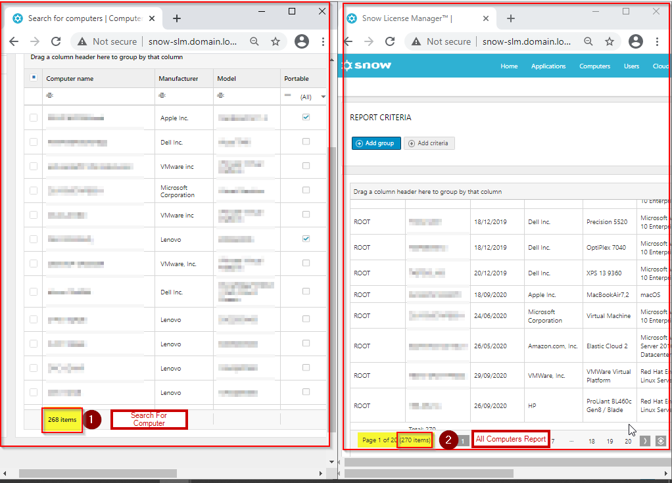Switch to Search for computers browser tab

click(x=84, y=18)
